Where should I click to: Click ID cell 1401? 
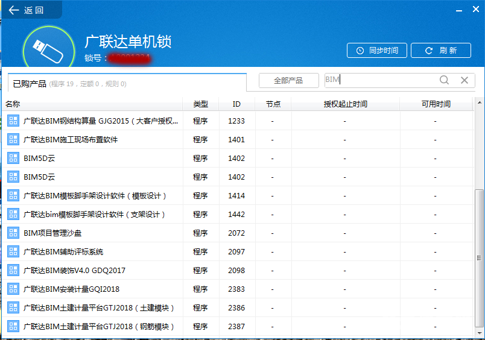(236, 140)
